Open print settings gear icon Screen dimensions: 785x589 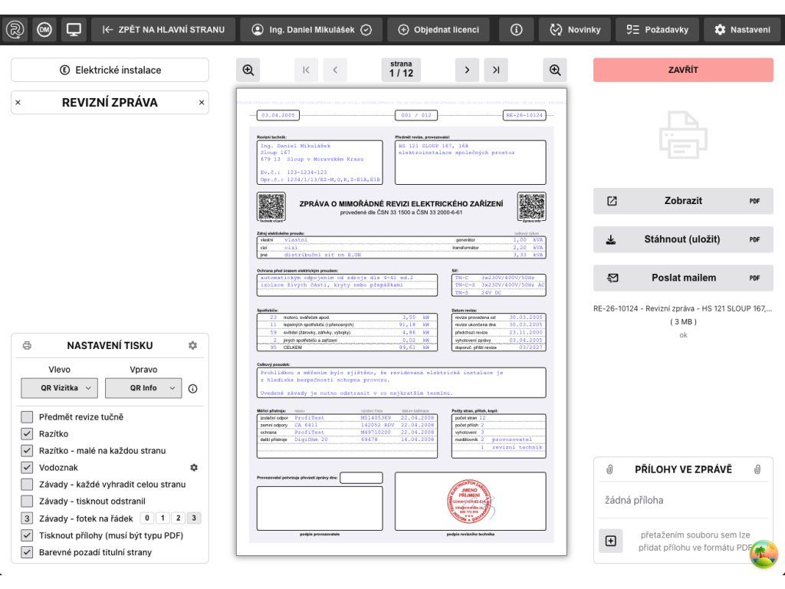193,346
